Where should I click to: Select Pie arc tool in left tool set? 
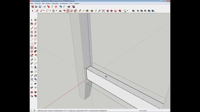coord(35,43)
